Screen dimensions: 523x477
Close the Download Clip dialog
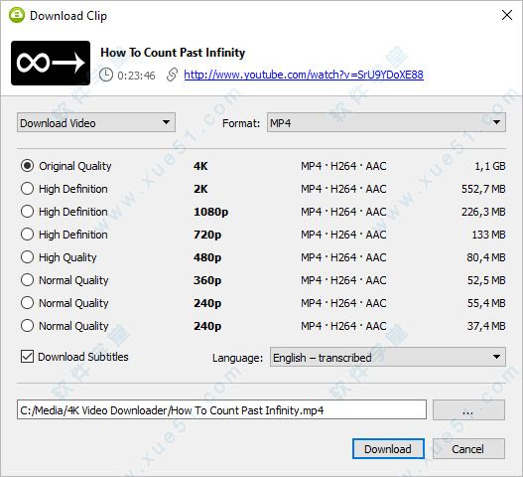[x=507, y=15]
